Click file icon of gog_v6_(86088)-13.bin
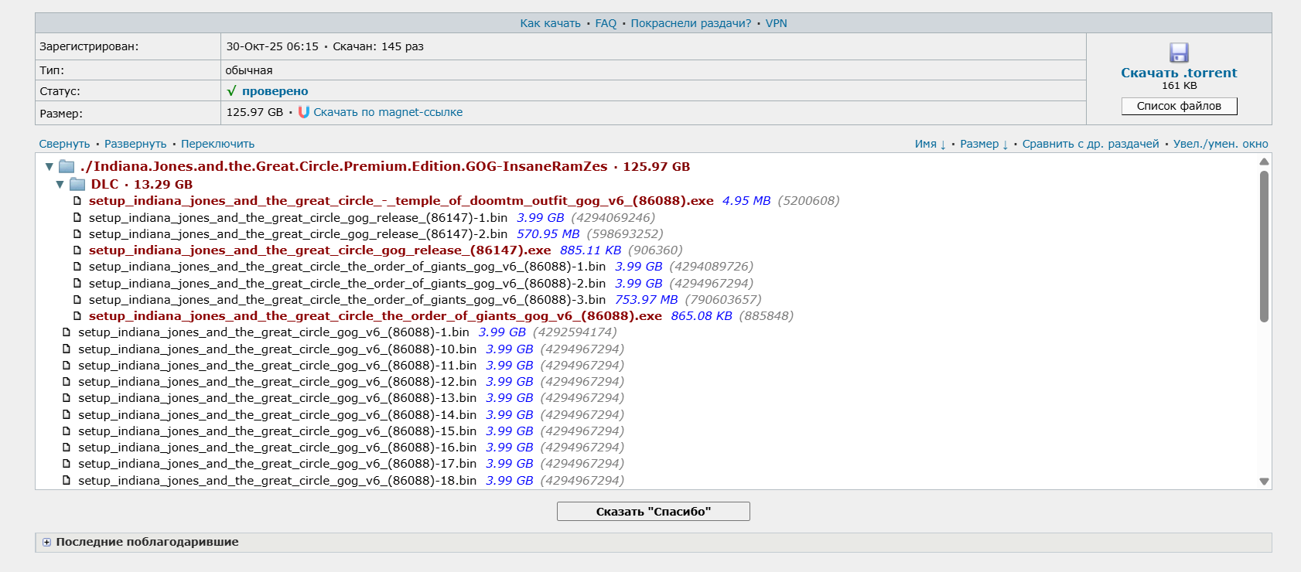Image resolution: width=1301 pixels, height=572 pixels. tap(67, 398)
